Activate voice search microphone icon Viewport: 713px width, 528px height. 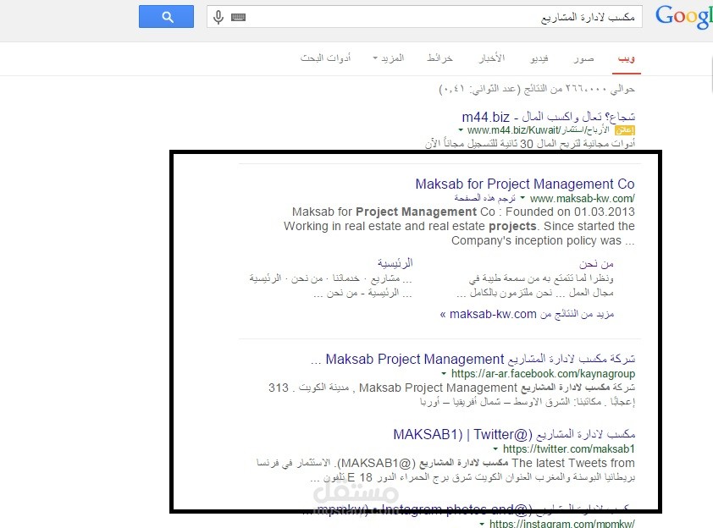218,17
